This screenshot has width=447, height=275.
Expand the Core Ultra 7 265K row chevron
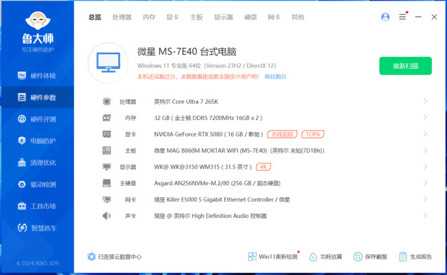click(425, 101)
